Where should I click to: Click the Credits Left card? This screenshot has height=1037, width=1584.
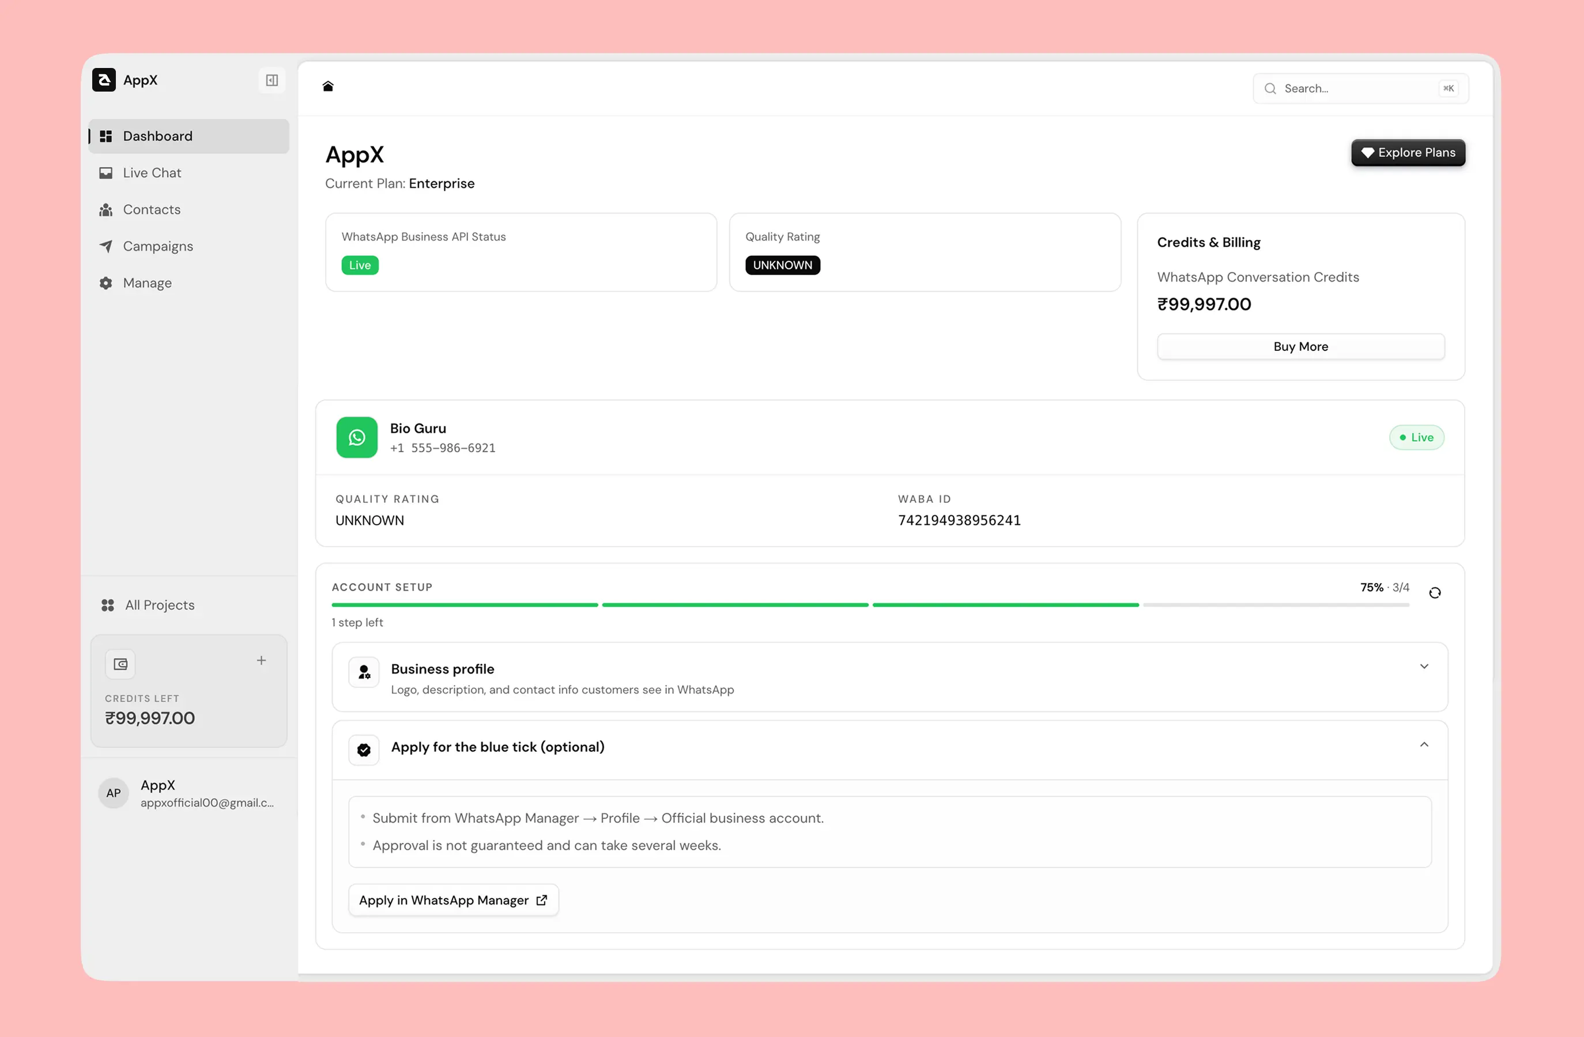coord(189,690)
